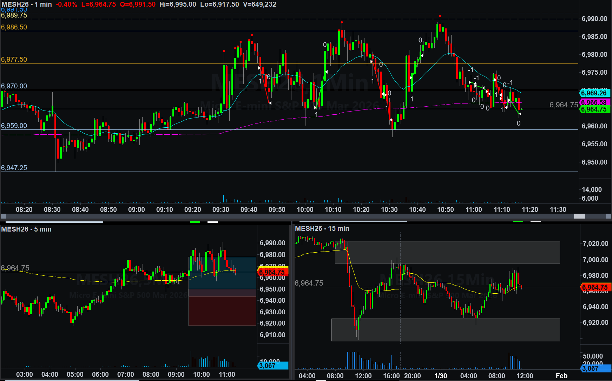
Task: Click the right scroll arrow under the 1 min chart
Action: (608, 216)
